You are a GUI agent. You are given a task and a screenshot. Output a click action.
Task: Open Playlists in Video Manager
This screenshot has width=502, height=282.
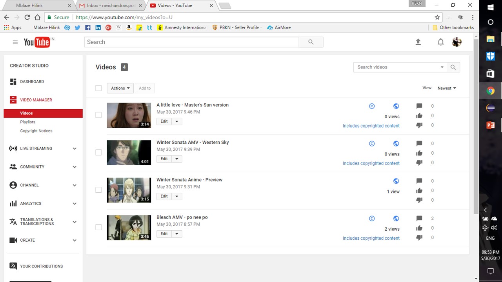tap(28, 122)
